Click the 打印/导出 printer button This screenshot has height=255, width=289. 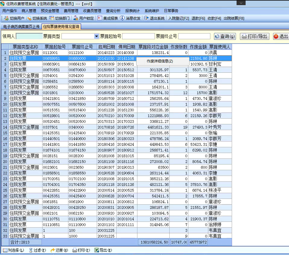tap(255, 36)
